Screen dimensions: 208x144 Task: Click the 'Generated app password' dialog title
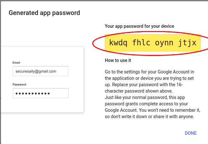pyautogui.click(x=44, y=13)
